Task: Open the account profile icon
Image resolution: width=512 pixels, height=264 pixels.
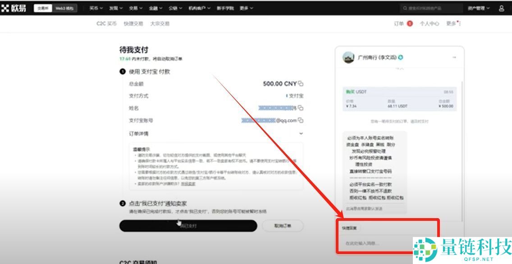Action: pos(502,8)
